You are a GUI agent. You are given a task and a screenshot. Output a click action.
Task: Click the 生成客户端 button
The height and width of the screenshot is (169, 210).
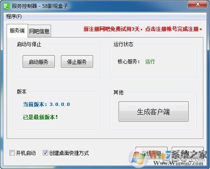pos(154,111)
